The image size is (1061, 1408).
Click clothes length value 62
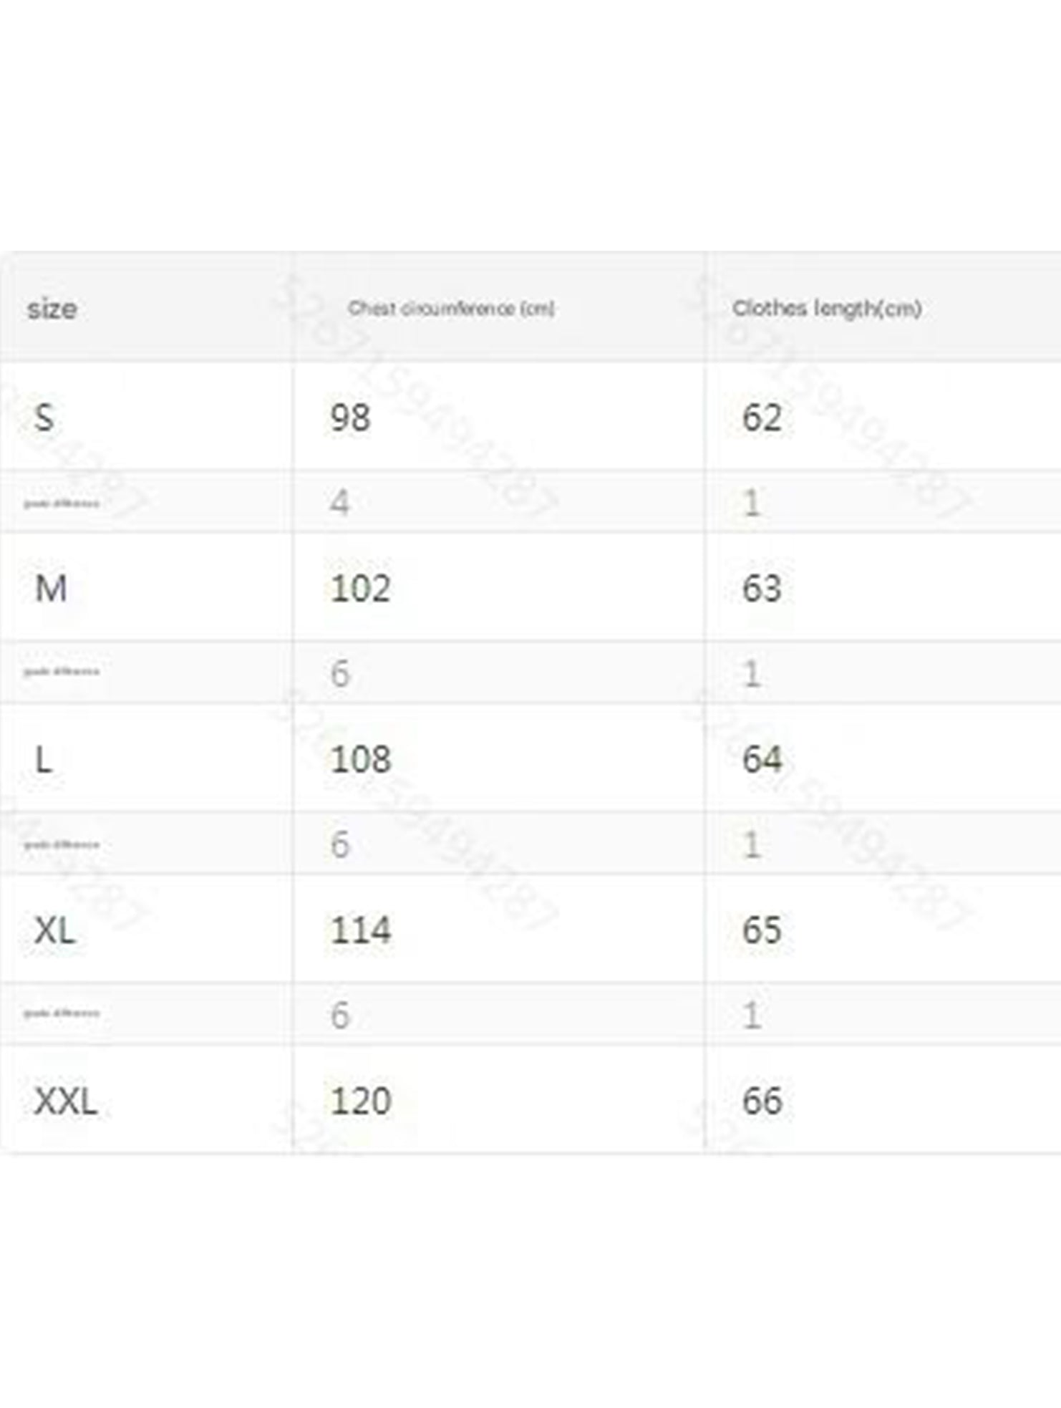click(x=761, y=417)
